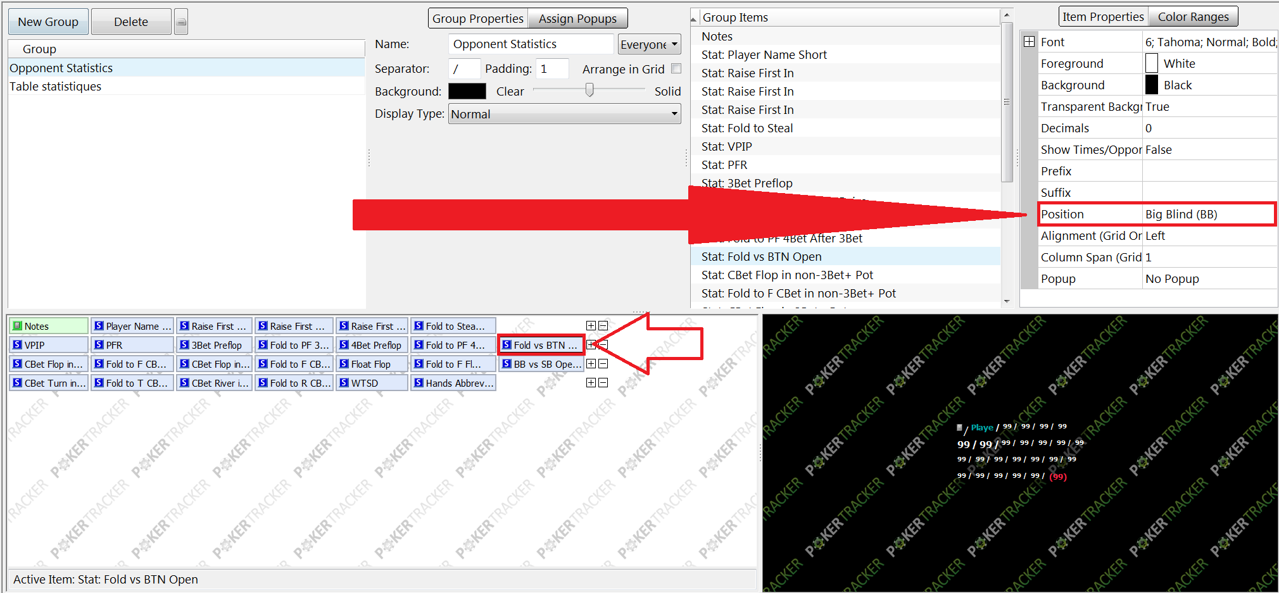Click the Group column header
Viewport: 1279px width, 593px height.
click(x=187, y=49)
